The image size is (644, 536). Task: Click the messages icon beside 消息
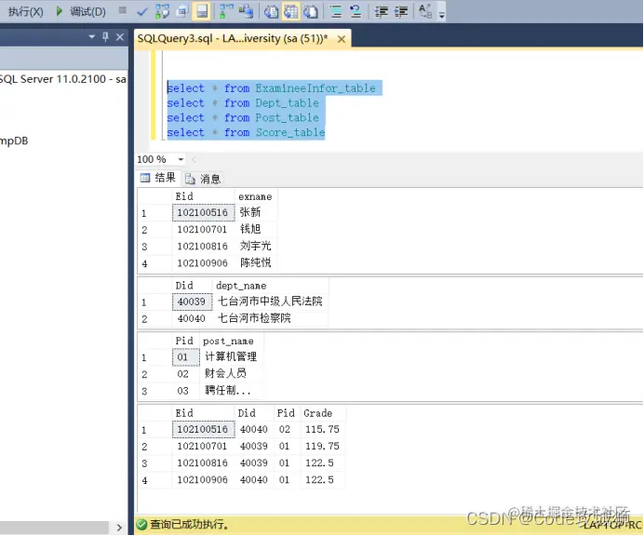[x=190, y=179]
